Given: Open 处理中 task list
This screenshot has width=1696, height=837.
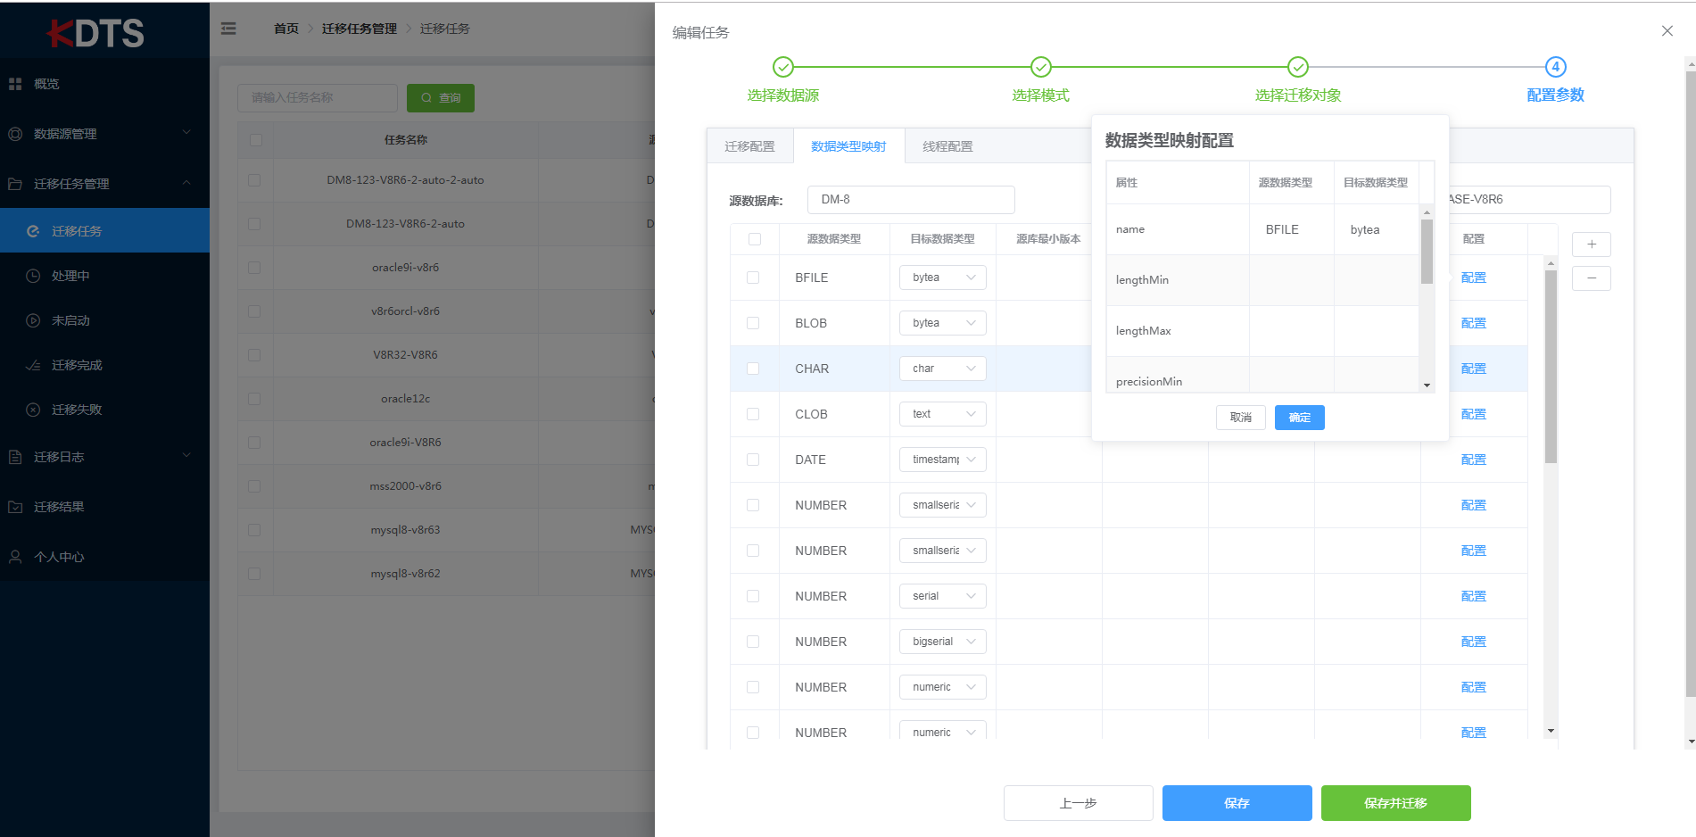Looking at the screenshot, I should (71, 275).
